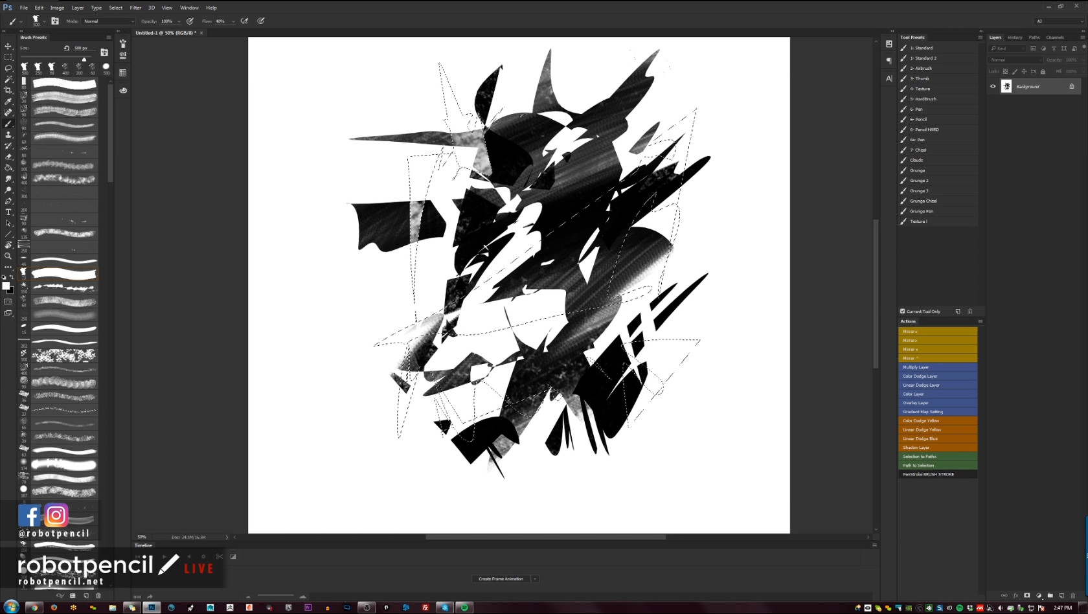
Task: Switch to the Channels tab
Action: click(1054, 38)
